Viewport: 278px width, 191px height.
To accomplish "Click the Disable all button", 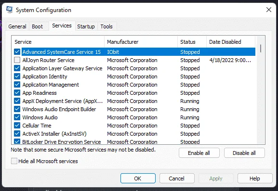I will click(244, 153).
